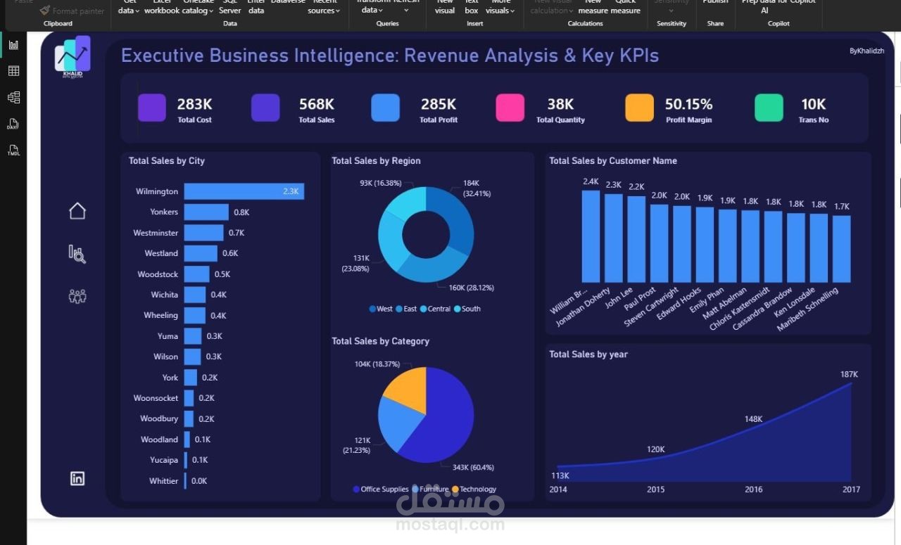Select the indigo Total Sales card icon
This screenshot has height=545, width=901.
[265, 108]
